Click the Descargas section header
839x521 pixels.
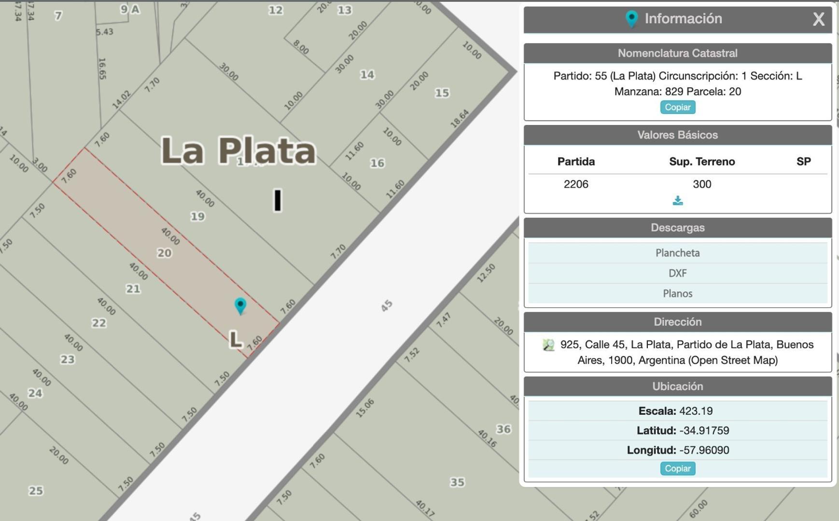(x=677, y=228)
